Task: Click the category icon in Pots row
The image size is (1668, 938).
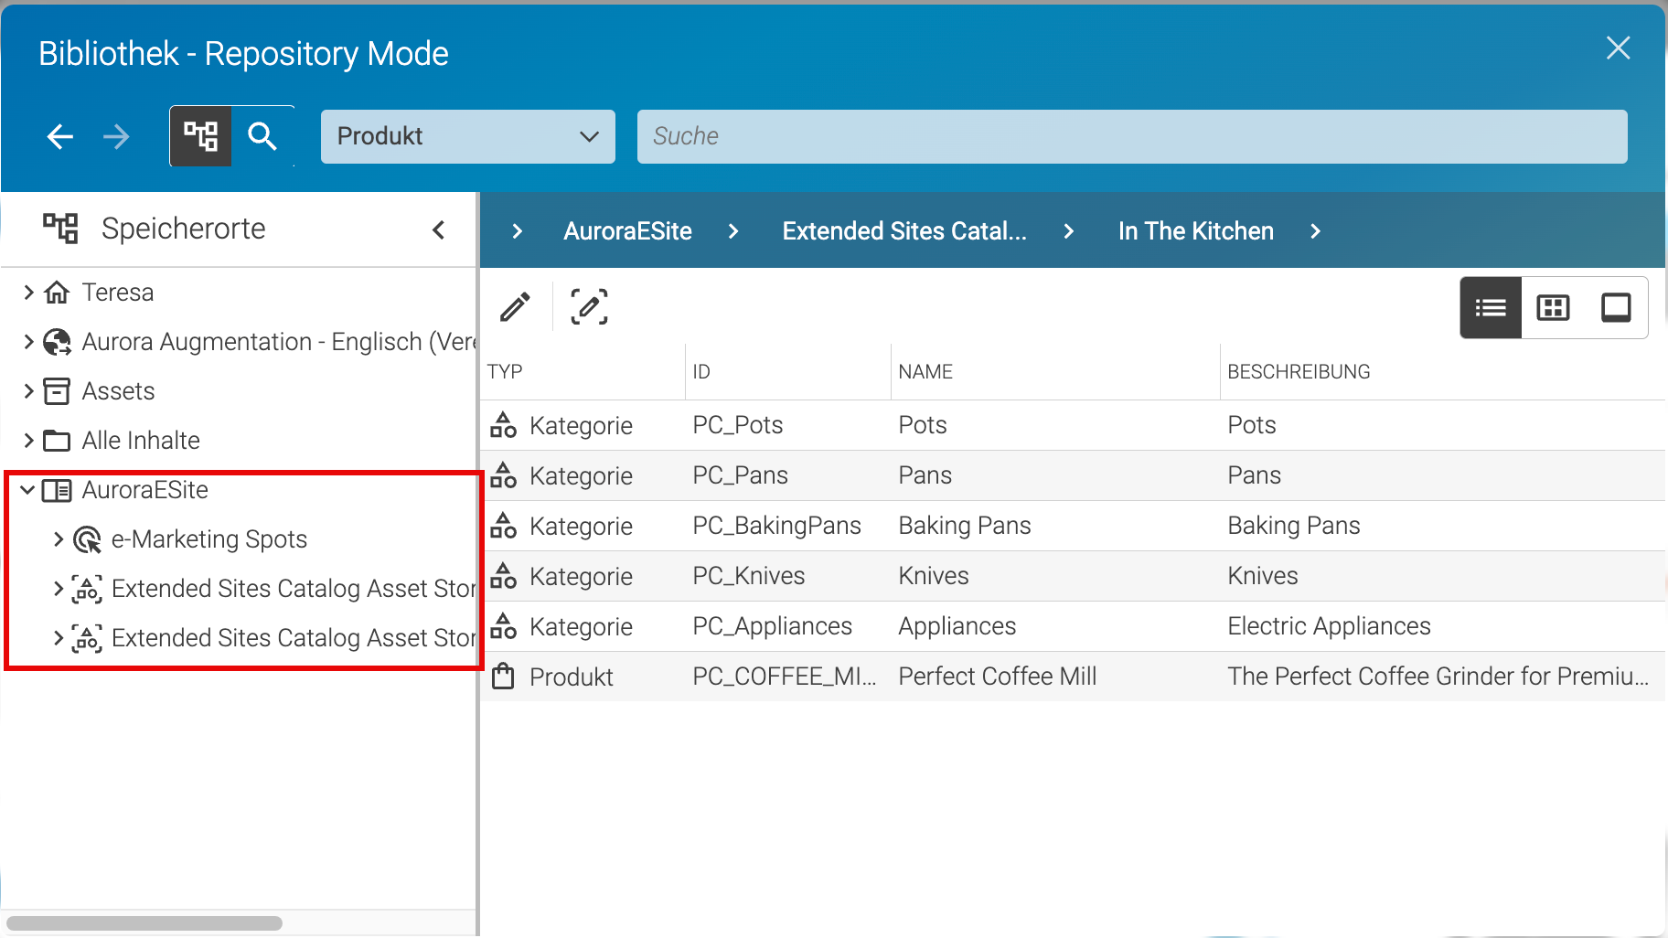Action: (x=503, y=425)
